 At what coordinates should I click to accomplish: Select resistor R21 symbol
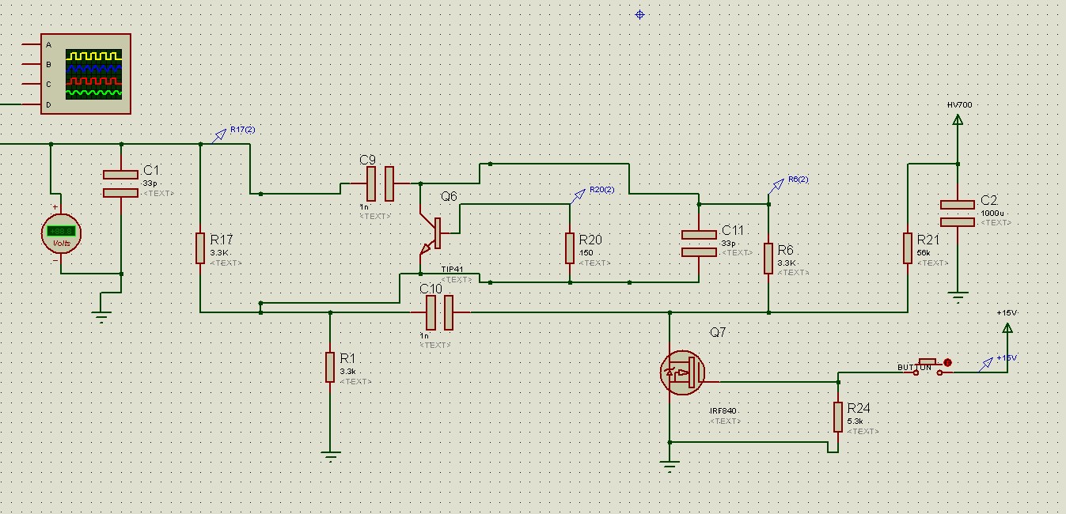click(907, 248)
